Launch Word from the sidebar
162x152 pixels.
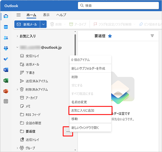pos(6,70)
